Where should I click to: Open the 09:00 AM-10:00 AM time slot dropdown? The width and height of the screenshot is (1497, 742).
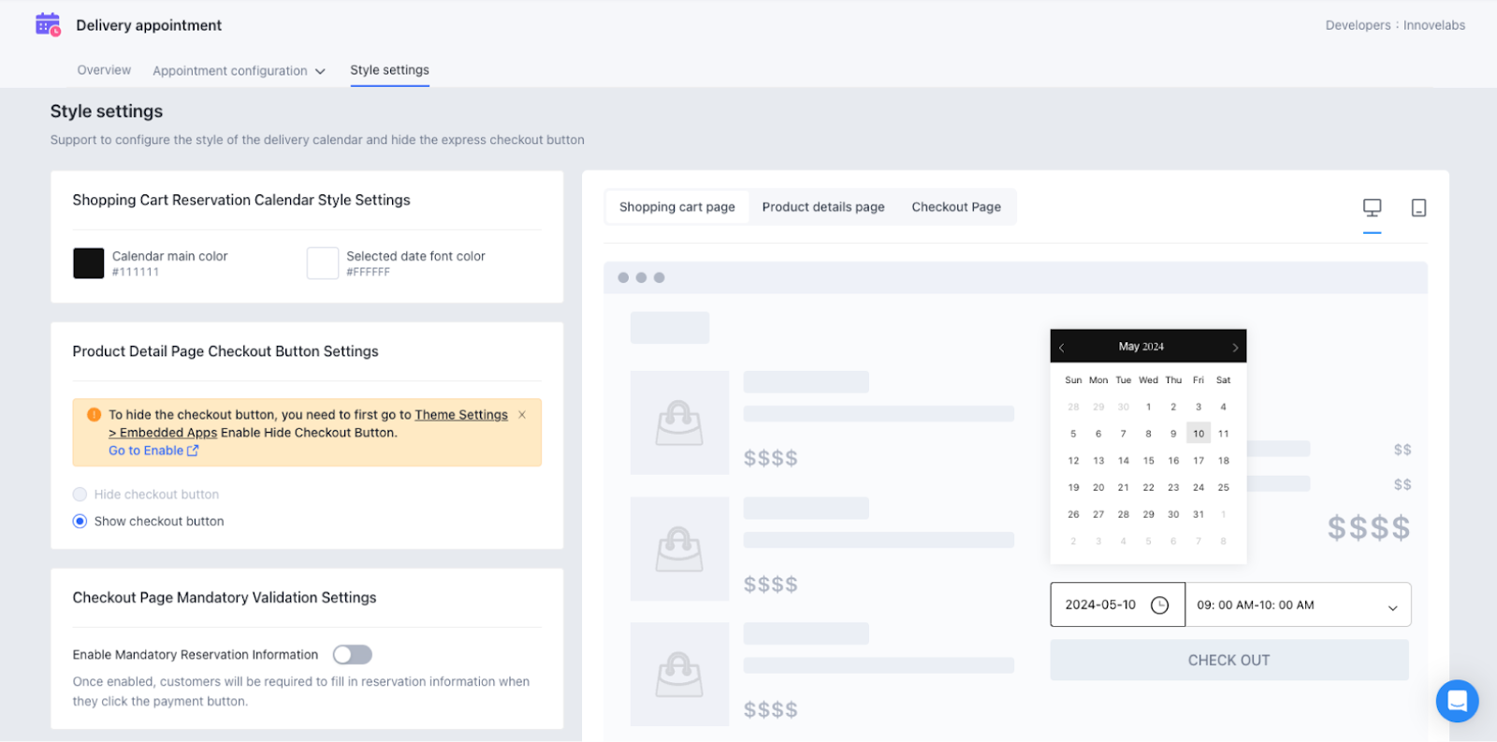[x=1298, y=606]
